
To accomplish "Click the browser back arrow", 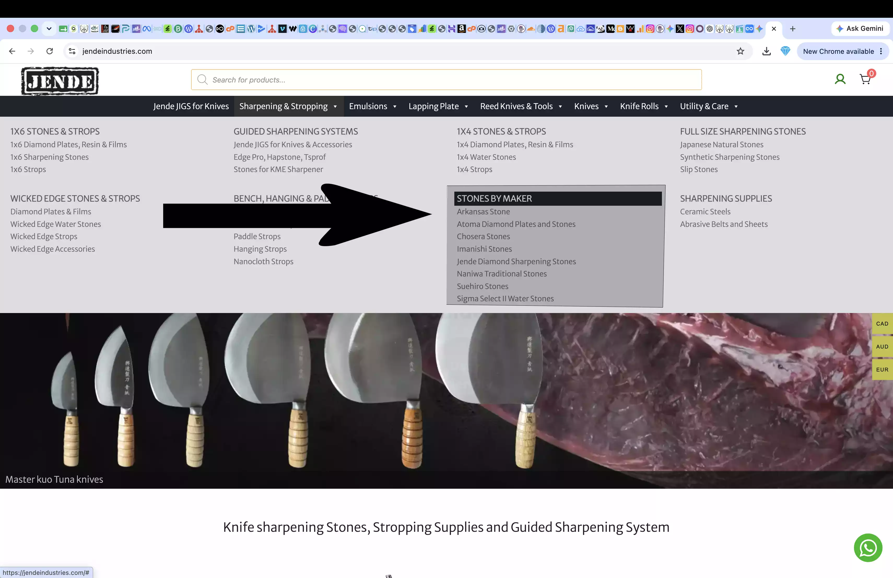I will click(x=12, y=51).
